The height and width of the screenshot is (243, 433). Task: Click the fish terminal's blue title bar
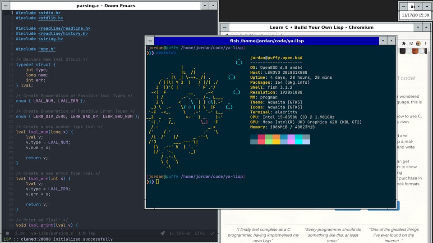tap(267, 41)
